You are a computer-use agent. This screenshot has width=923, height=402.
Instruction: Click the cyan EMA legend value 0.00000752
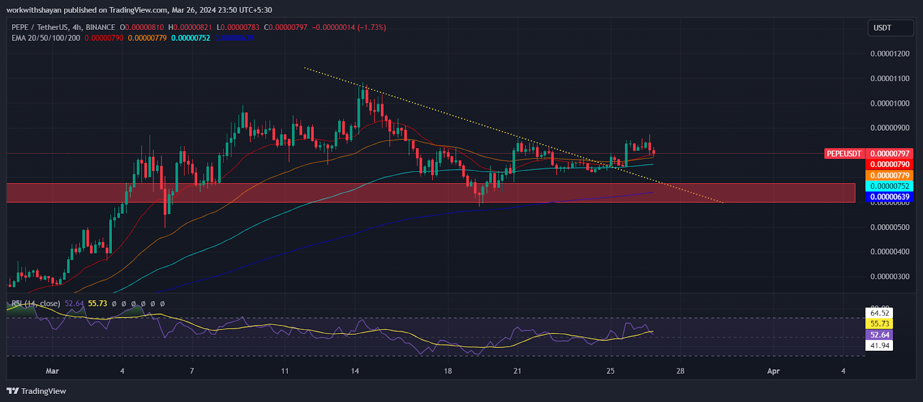tap(191, 38)
